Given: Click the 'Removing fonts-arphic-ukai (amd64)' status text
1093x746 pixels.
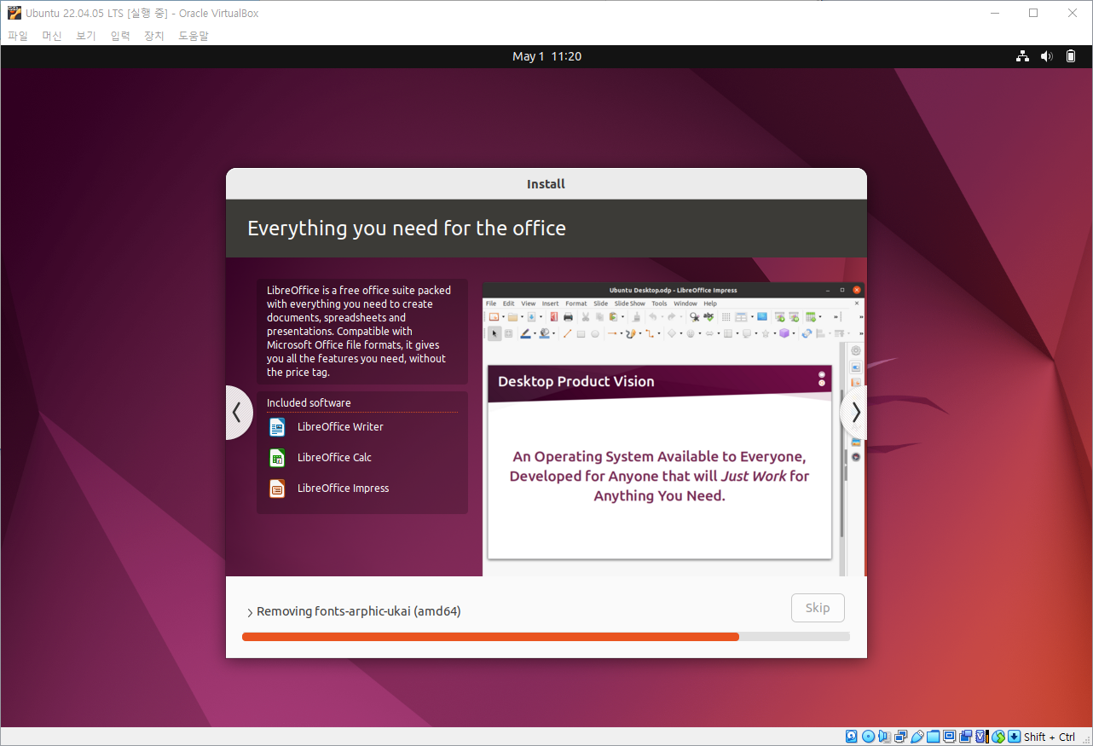Looking at the screenshot, I should pos(359,611).
